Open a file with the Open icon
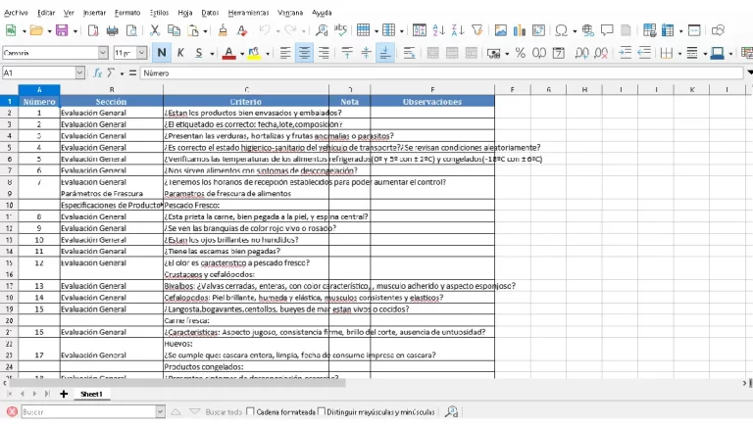 pyautogui.click(x=36, y=30)
